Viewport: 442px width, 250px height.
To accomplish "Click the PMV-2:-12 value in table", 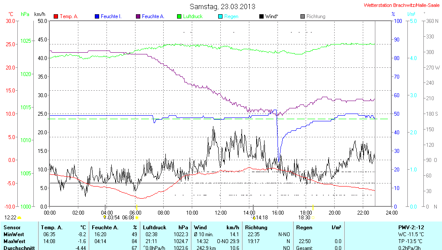I will click(411, 227).
